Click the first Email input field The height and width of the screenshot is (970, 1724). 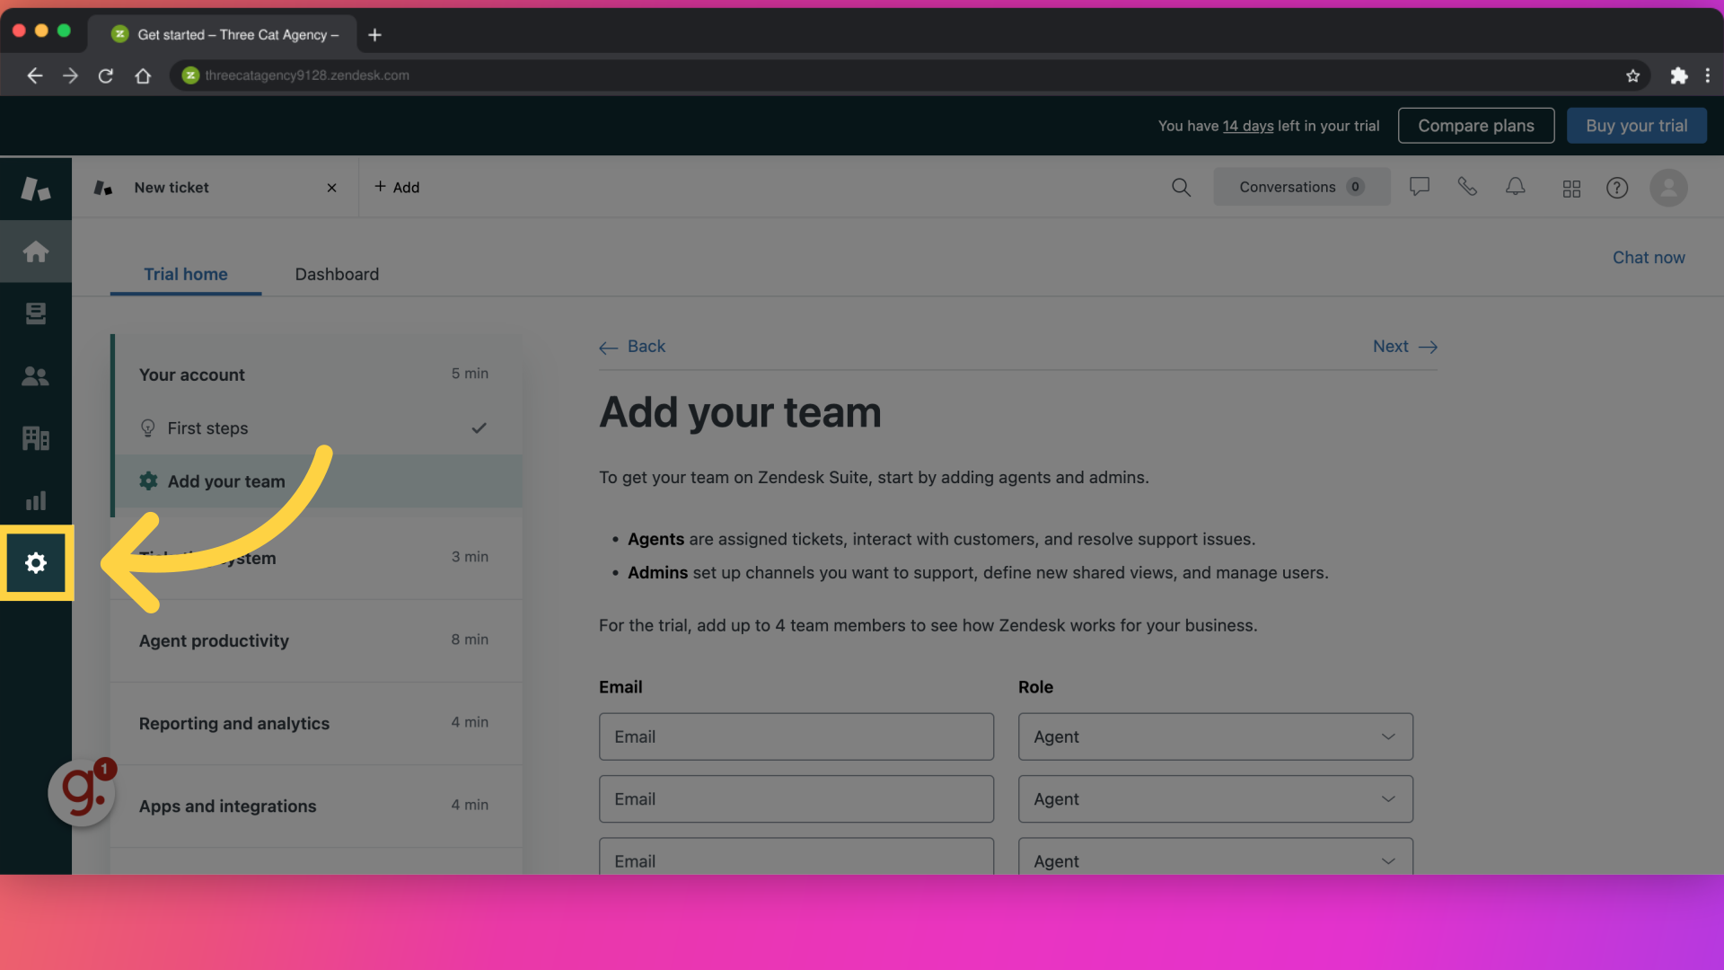click(x=796, y=736)
